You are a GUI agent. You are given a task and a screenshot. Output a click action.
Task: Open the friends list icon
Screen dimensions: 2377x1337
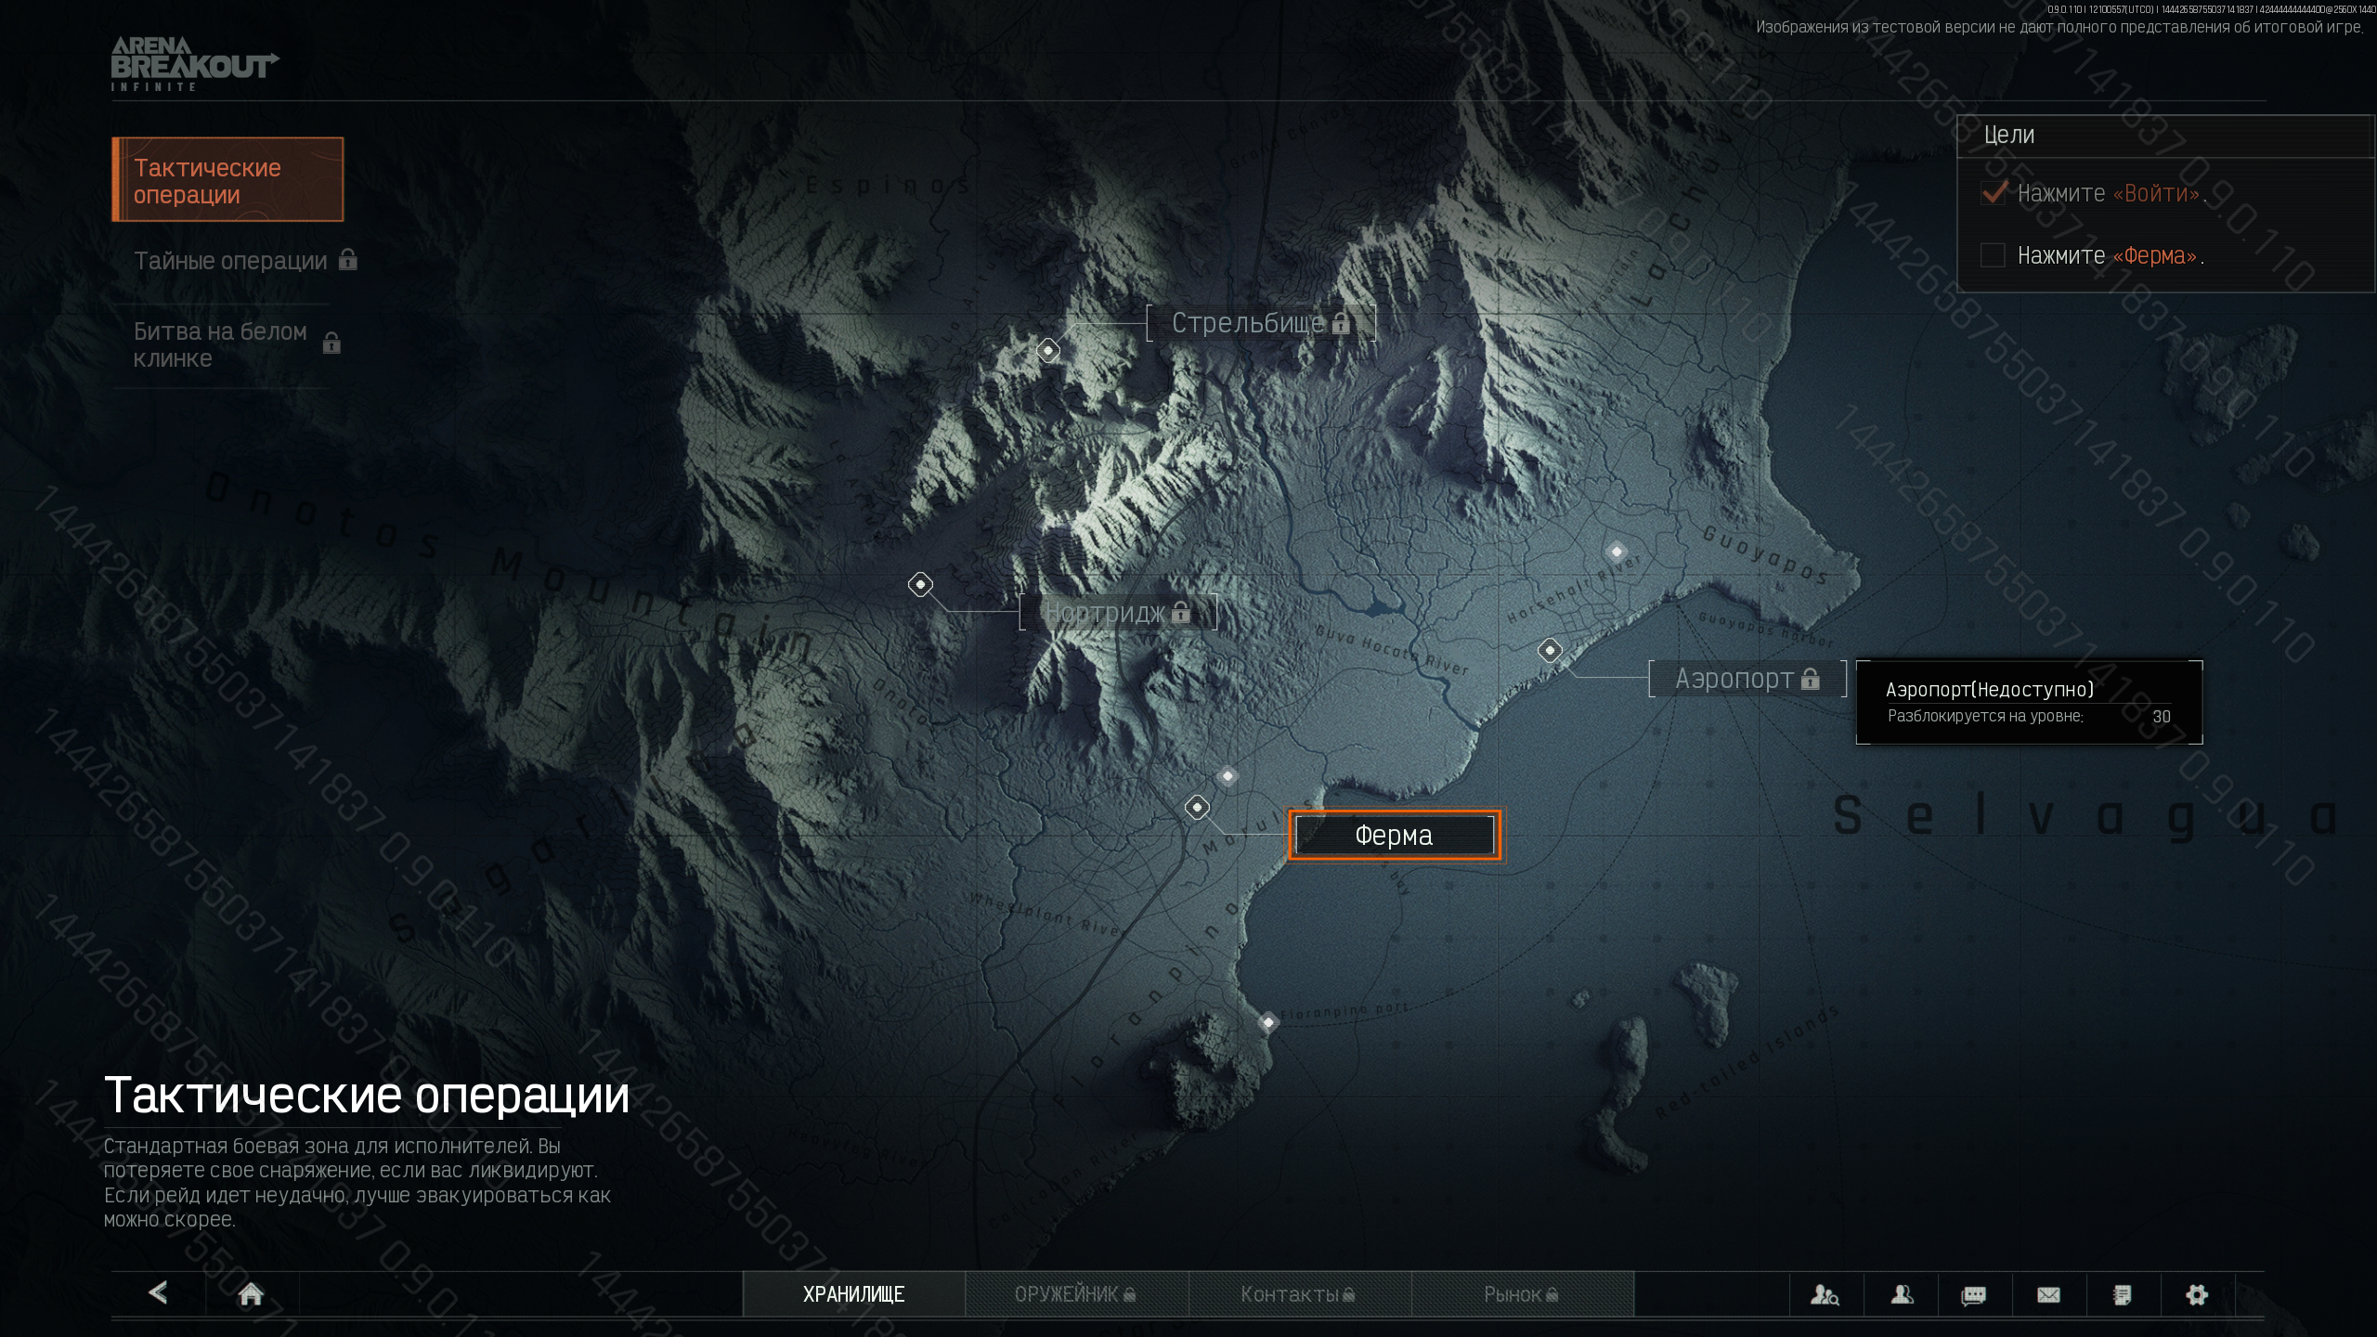1902,1294
